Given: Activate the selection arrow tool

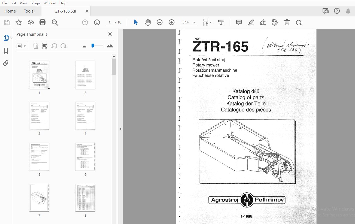Looking at the screenshot, I should (x=136, y=22).
